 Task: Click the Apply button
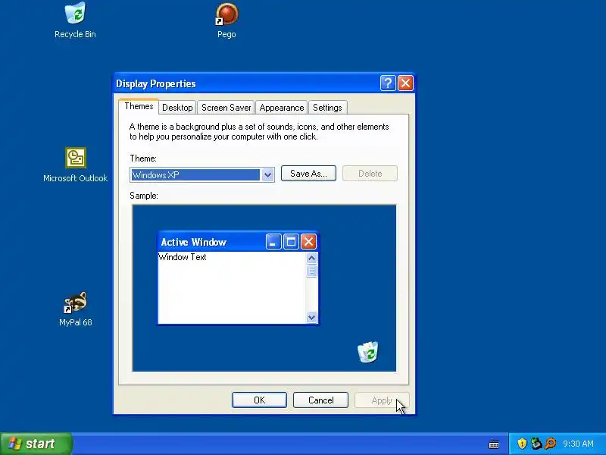382,400
